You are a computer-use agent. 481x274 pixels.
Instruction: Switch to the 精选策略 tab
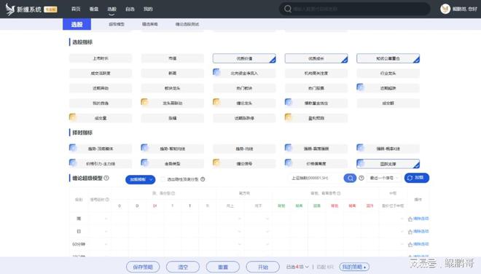[x=149, y=24]
